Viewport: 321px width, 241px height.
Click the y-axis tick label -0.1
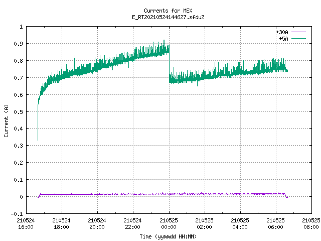coord(17,214)
